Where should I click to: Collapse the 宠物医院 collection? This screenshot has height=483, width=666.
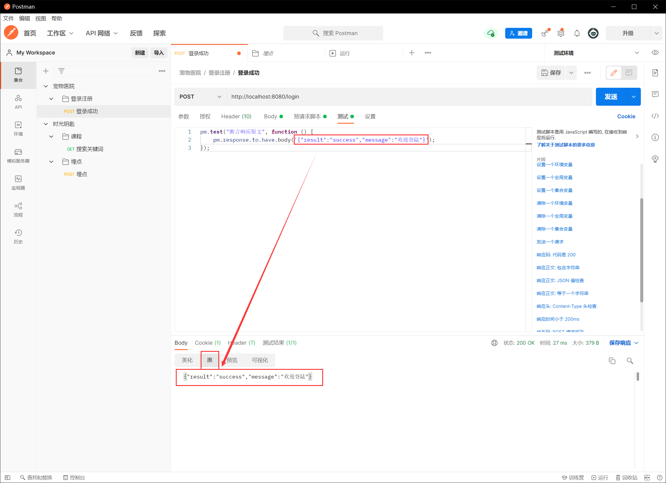point(46,86)
